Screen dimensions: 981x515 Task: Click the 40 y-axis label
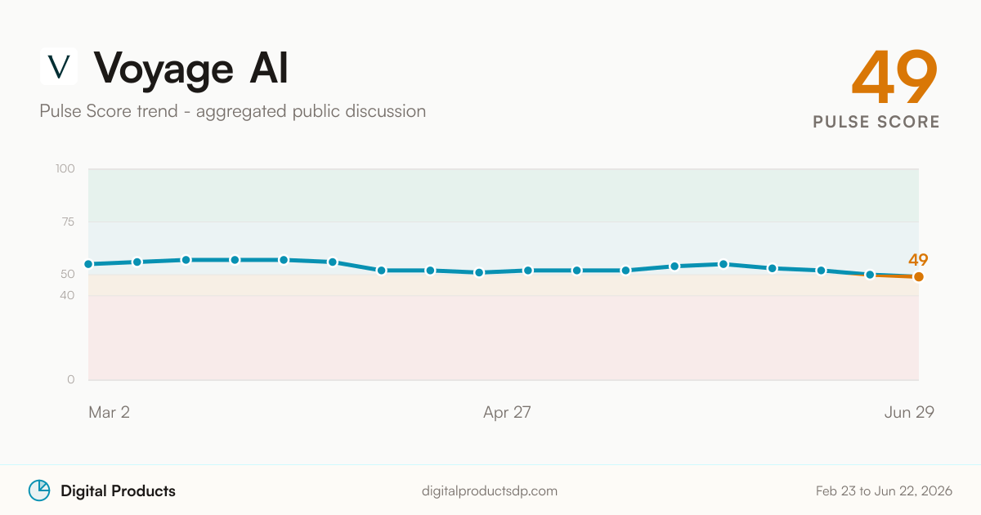coord(67,295)
